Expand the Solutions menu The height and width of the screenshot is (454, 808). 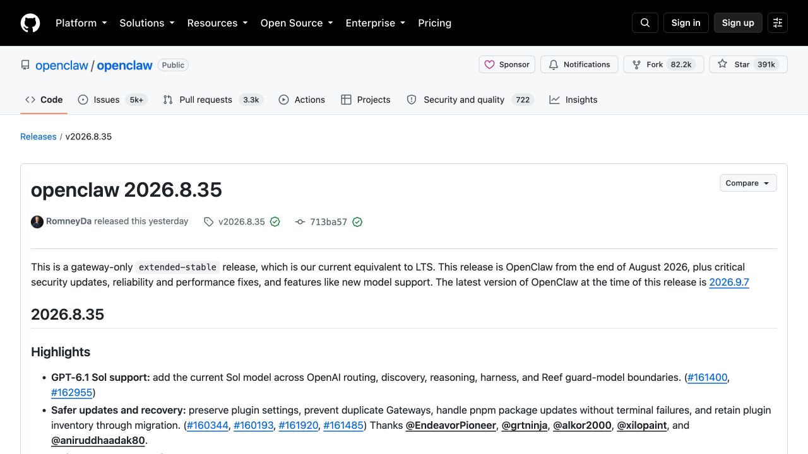tap(146, 23)
